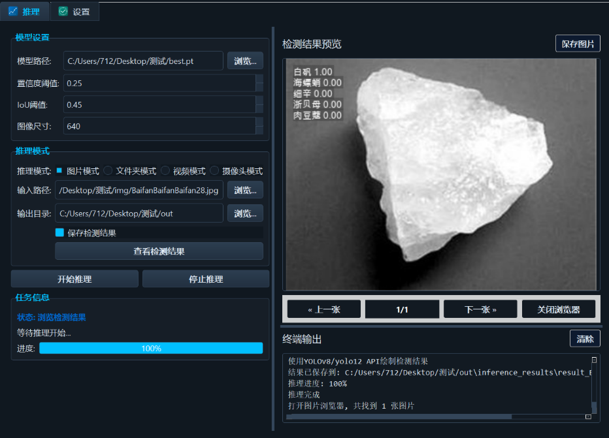
Task: Switch to the 设置 tab
Action: (74, 11)
